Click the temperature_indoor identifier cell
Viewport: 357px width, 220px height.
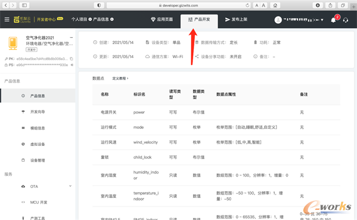(x=146, y=196)
